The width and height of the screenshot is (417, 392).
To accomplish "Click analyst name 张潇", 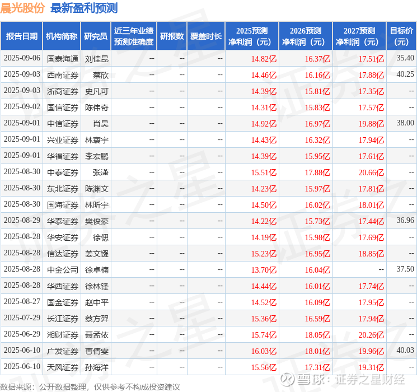I will [x=101, y=172].
